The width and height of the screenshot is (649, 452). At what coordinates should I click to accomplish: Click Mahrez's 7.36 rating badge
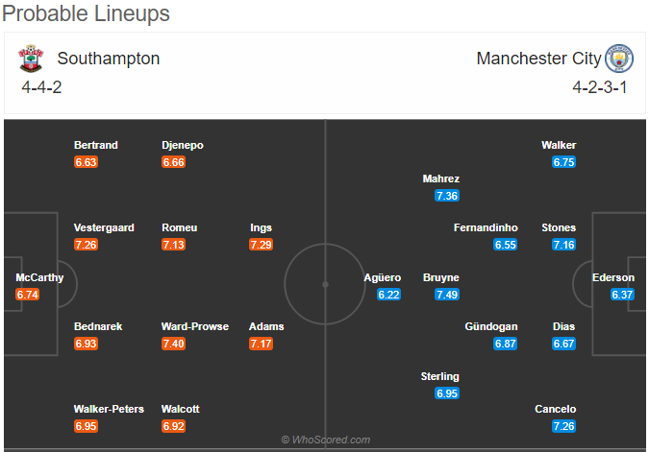[x=447, y=196]
